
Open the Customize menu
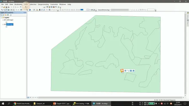click(x=54, y=4)
